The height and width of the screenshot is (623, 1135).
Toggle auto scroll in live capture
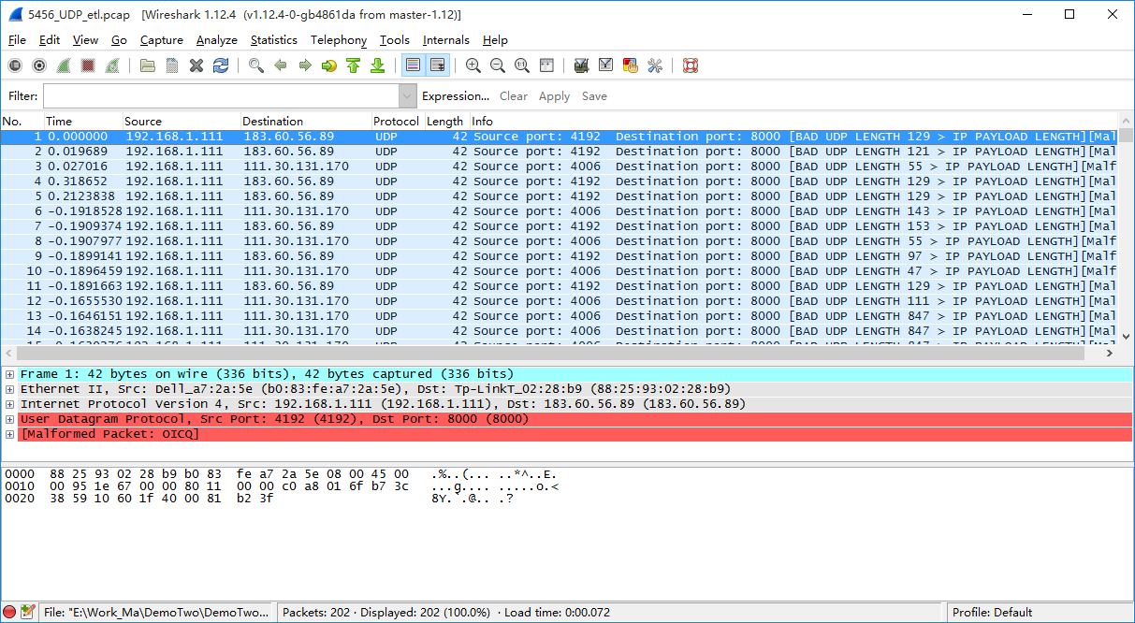437,65
